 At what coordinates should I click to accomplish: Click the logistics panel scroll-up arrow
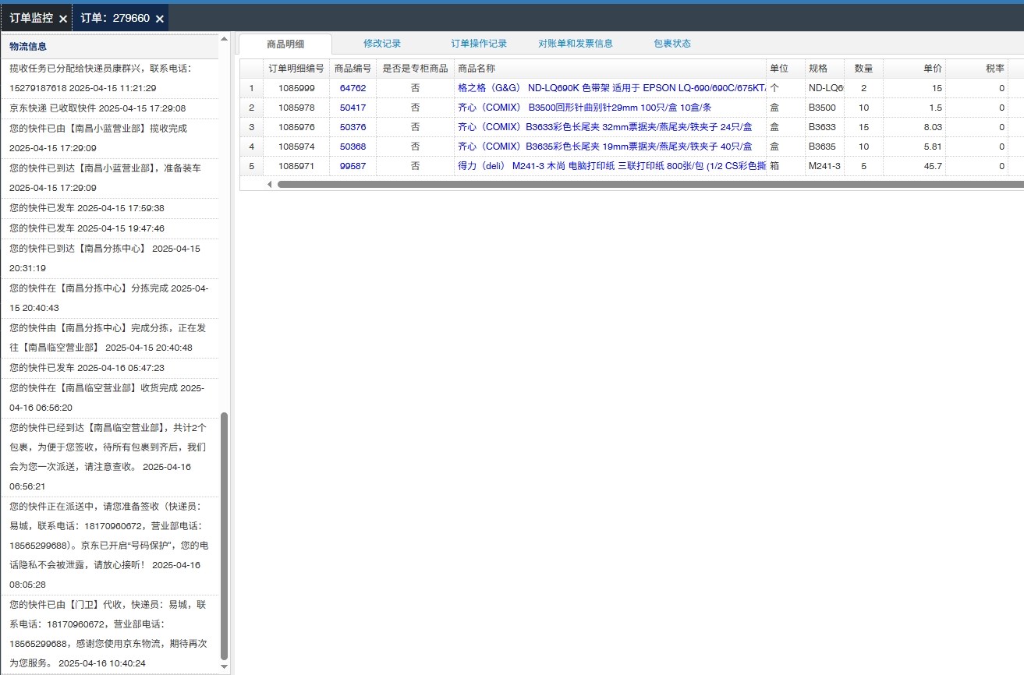coord(225,38)
